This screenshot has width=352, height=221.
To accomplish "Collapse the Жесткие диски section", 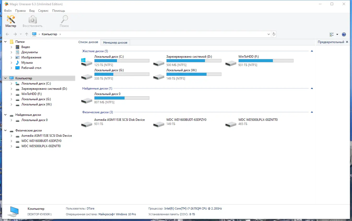I will [312, 51].
